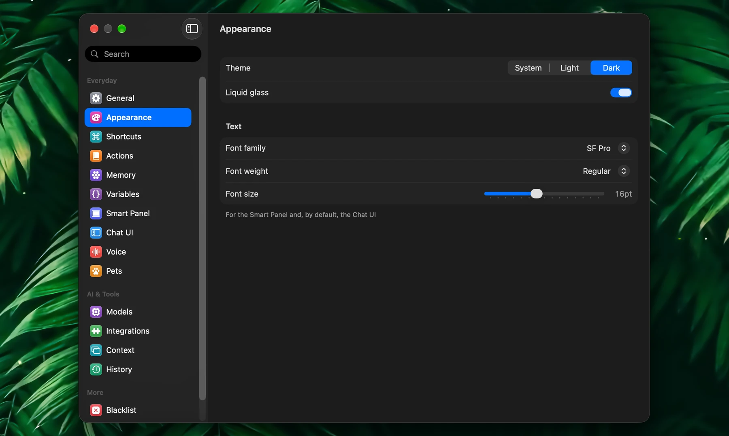Click the Models chip icon
Screen dimensions: 729x436
coord(96,312)
